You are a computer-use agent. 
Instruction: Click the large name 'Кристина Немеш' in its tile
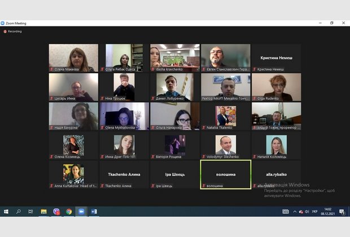277,58
